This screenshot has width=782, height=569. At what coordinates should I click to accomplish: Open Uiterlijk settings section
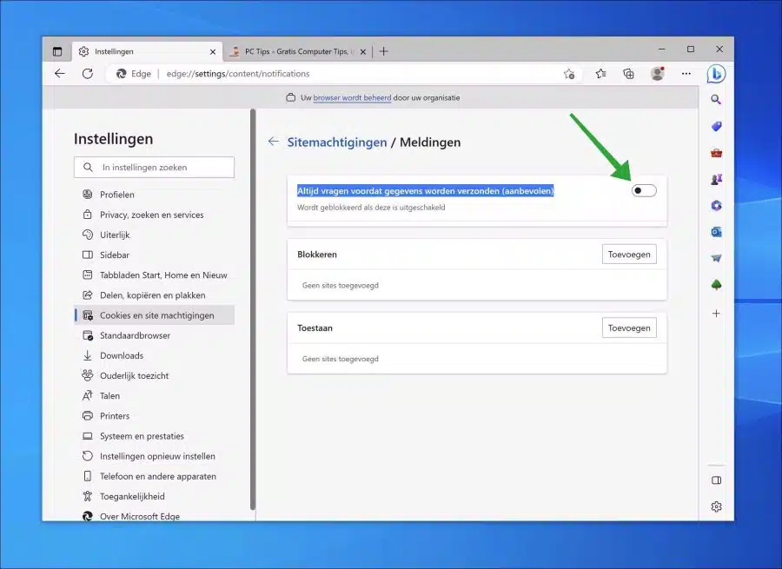[x=155, y=235]
